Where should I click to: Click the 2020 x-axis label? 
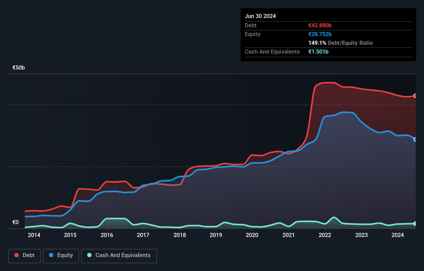[252, 235]
